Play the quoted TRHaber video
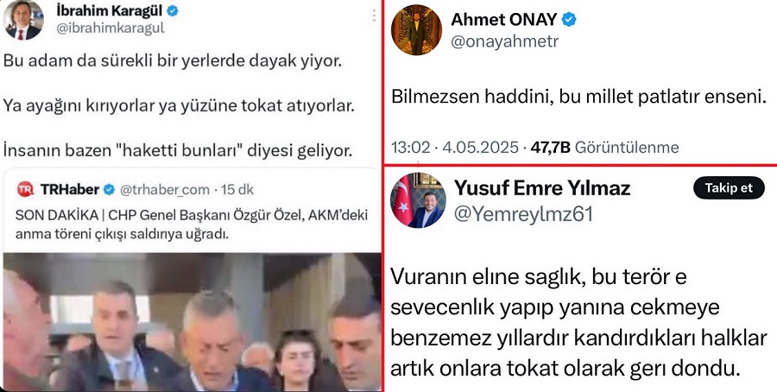 tap(193, 321)
